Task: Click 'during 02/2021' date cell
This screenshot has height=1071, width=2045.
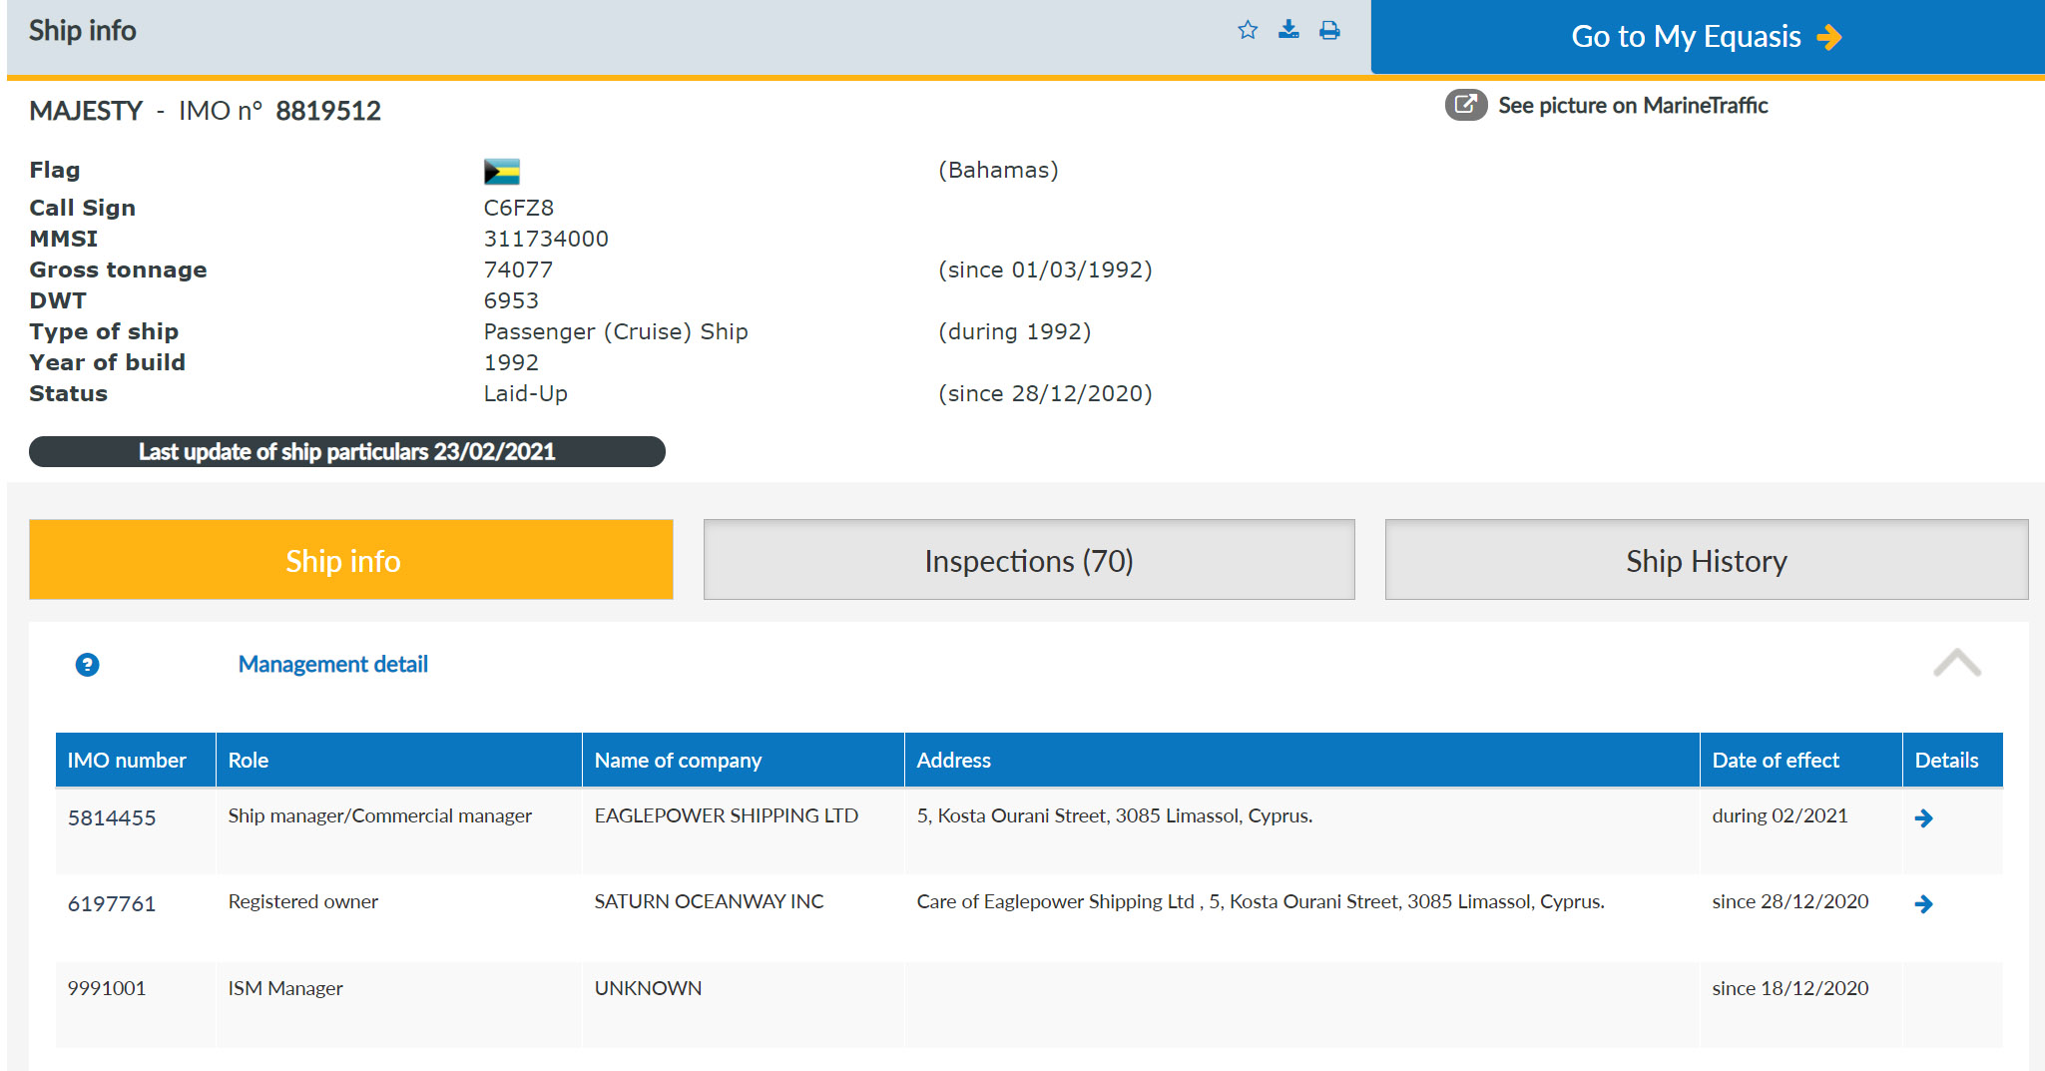Action: click(x=1781, y=815)
